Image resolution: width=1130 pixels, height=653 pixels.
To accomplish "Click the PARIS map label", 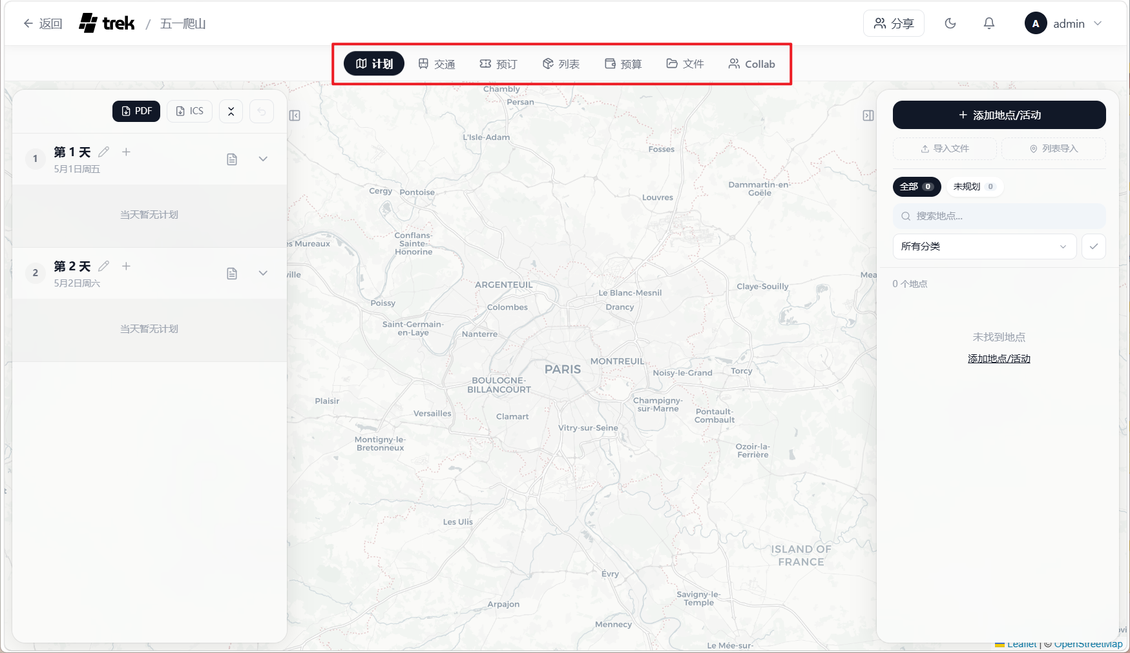I will (563, 369).
